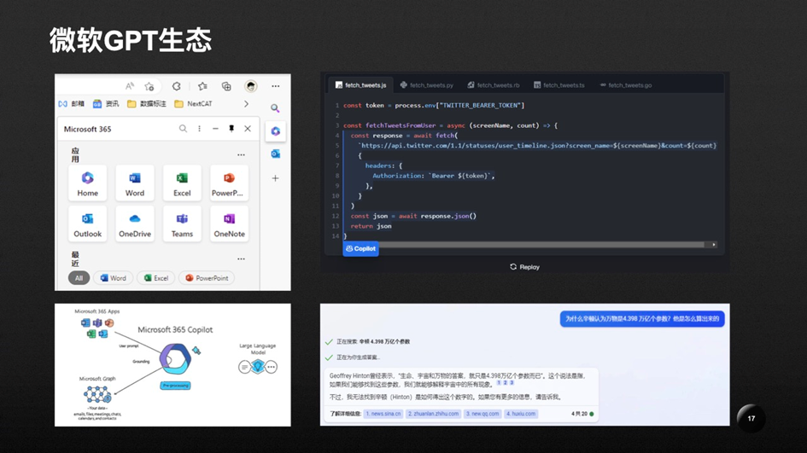
Task: Click the blue user question chat bubble
Action: (642, 319)
